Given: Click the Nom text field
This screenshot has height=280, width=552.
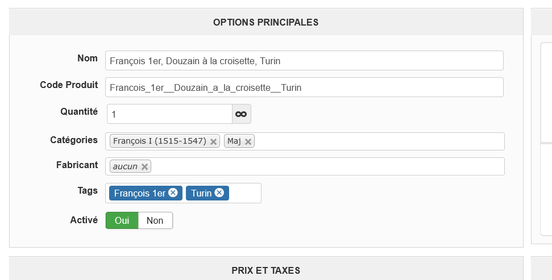Looking at the screenshot, I should pyautogui.click(x=304, y=61).
